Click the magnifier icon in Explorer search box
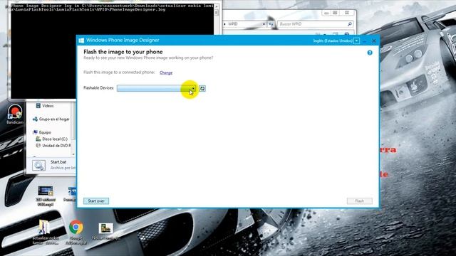 (x=350, y=24)
